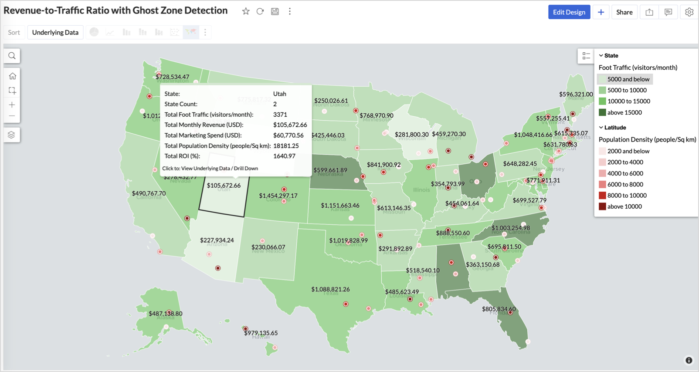Screen dimensions: 699x372
Task: Toggle '8000 to 10000' density legend
Action: tap(623, 196)
